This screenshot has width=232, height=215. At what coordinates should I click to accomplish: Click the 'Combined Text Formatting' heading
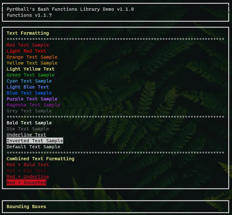[x=40, y=159]
